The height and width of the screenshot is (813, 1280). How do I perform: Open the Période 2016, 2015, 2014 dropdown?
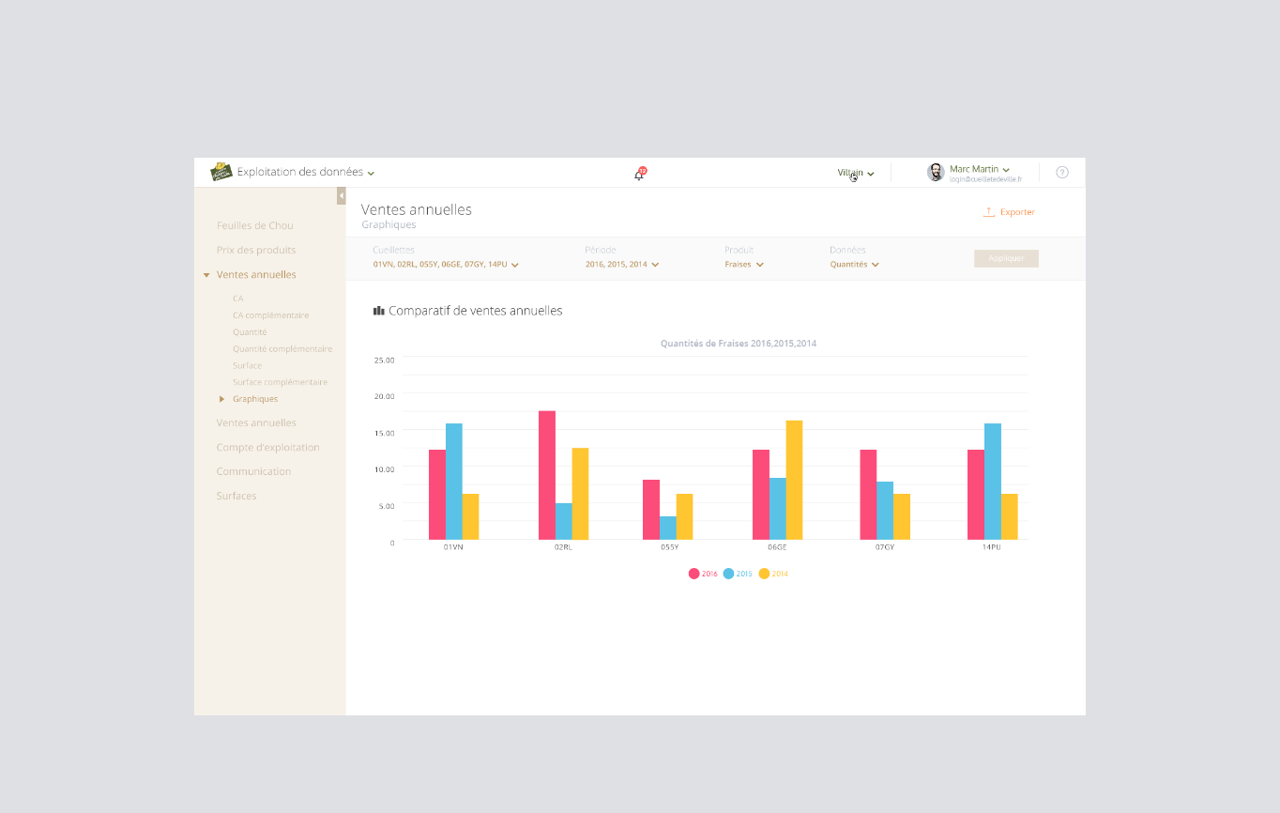click(x=622, y=265)
